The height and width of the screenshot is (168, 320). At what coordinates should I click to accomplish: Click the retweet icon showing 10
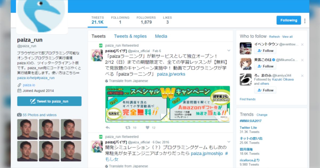pos(127,128)
